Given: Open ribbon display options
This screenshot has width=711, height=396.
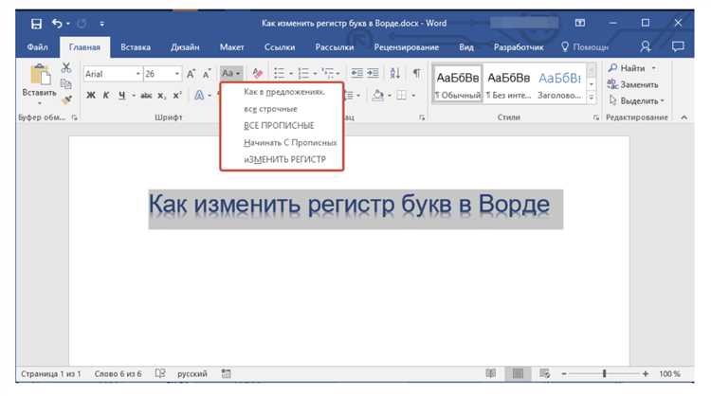Looking at the screenshot, I should (x=580, y=23).
